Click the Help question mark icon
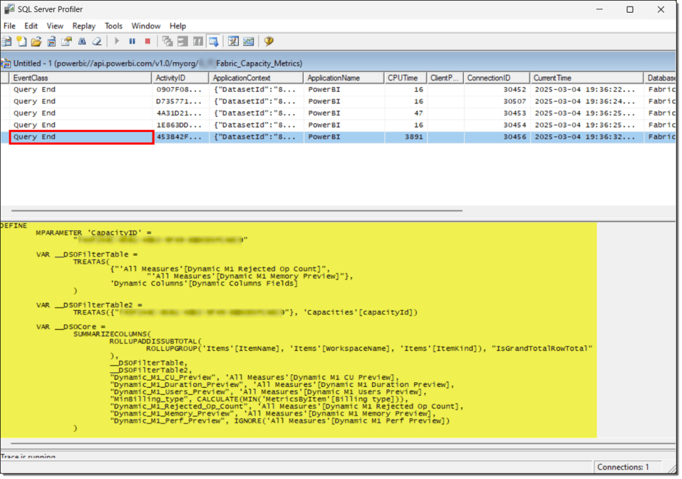This screenshot has height=479, width=682. coord(269,41)
